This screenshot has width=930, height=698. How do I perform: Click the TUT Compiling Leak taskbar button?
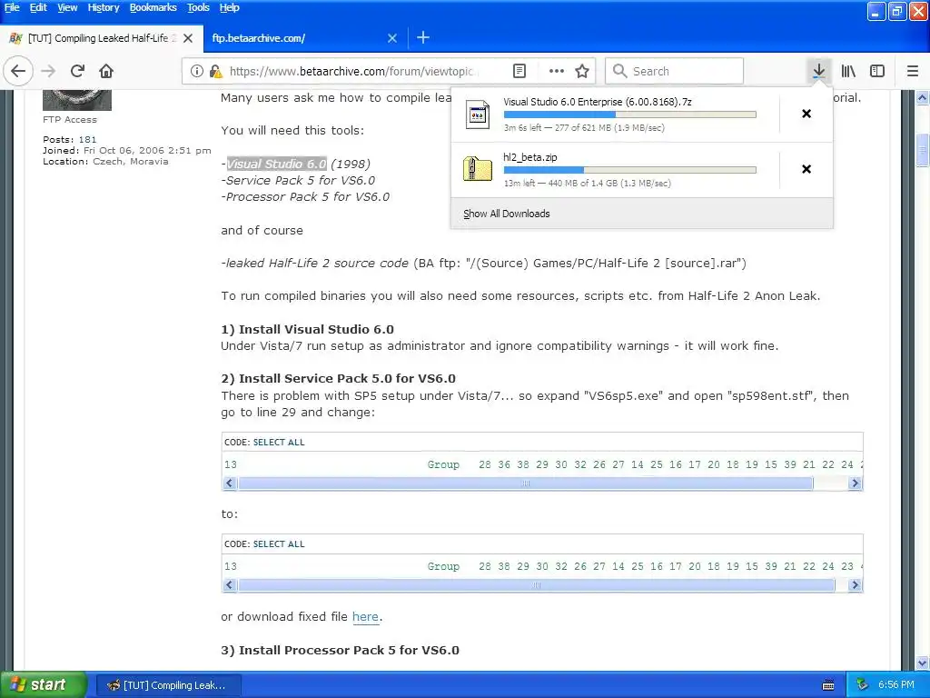coord(168,685)
